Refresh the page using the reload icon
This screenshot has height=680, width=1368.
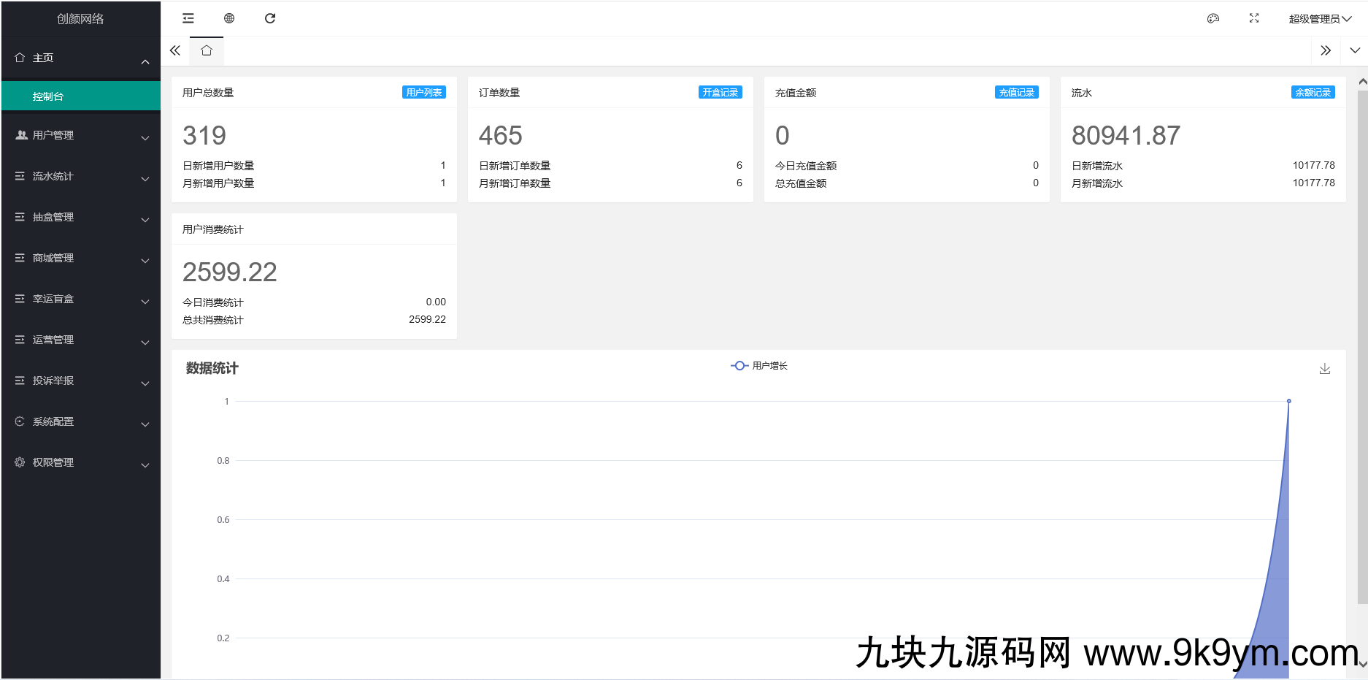click(x=270, y=18)
